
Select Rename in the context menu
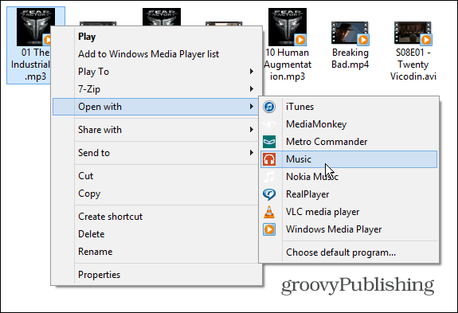pyautogui.click(x=96, y=252)
